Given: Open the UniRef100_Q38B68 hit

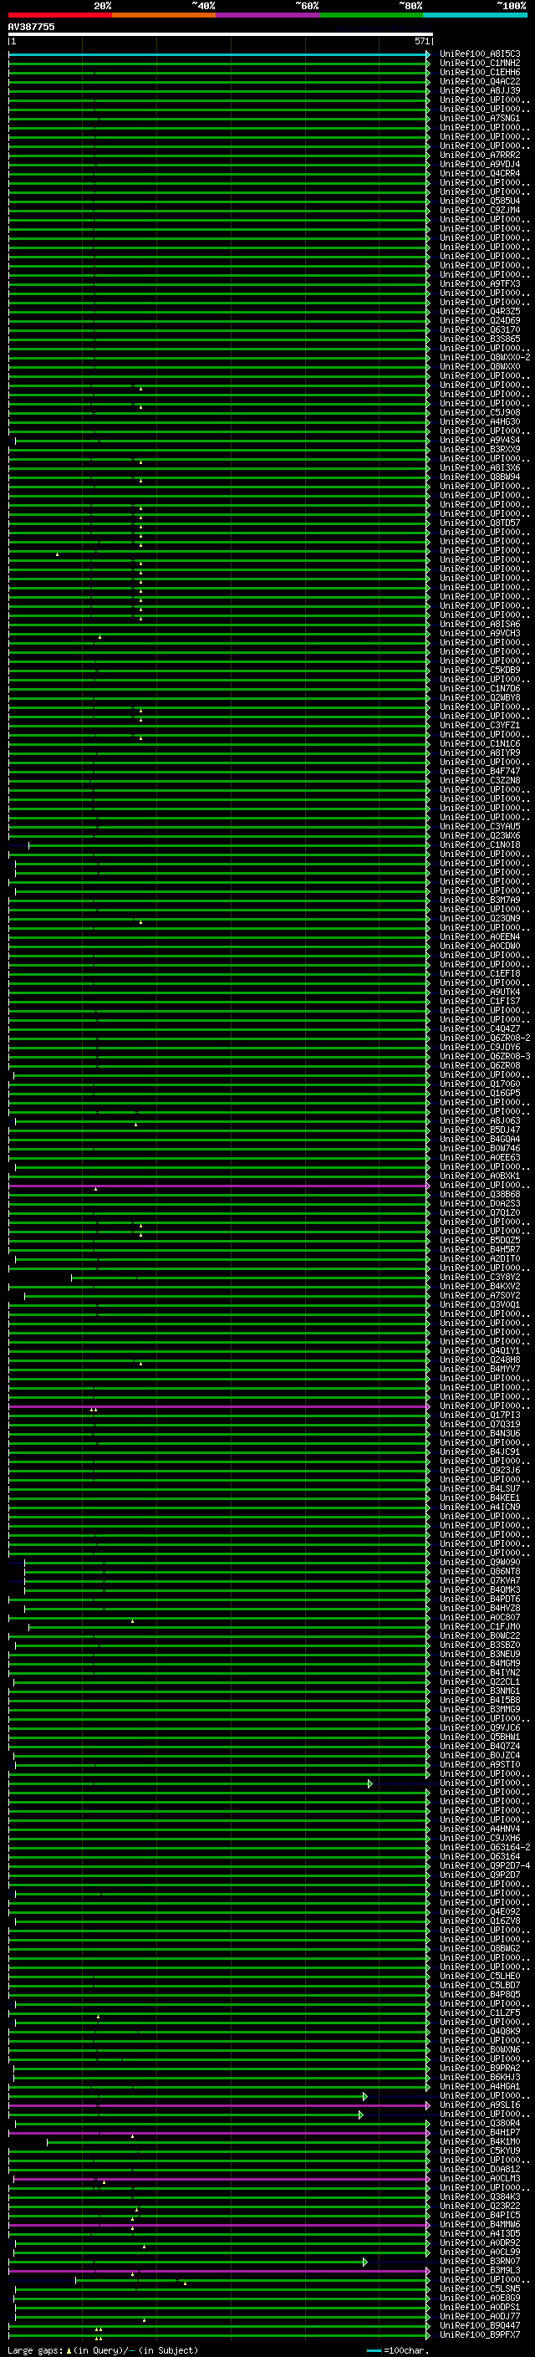Looking at the screenshot, I should [x=480, y=1194].
